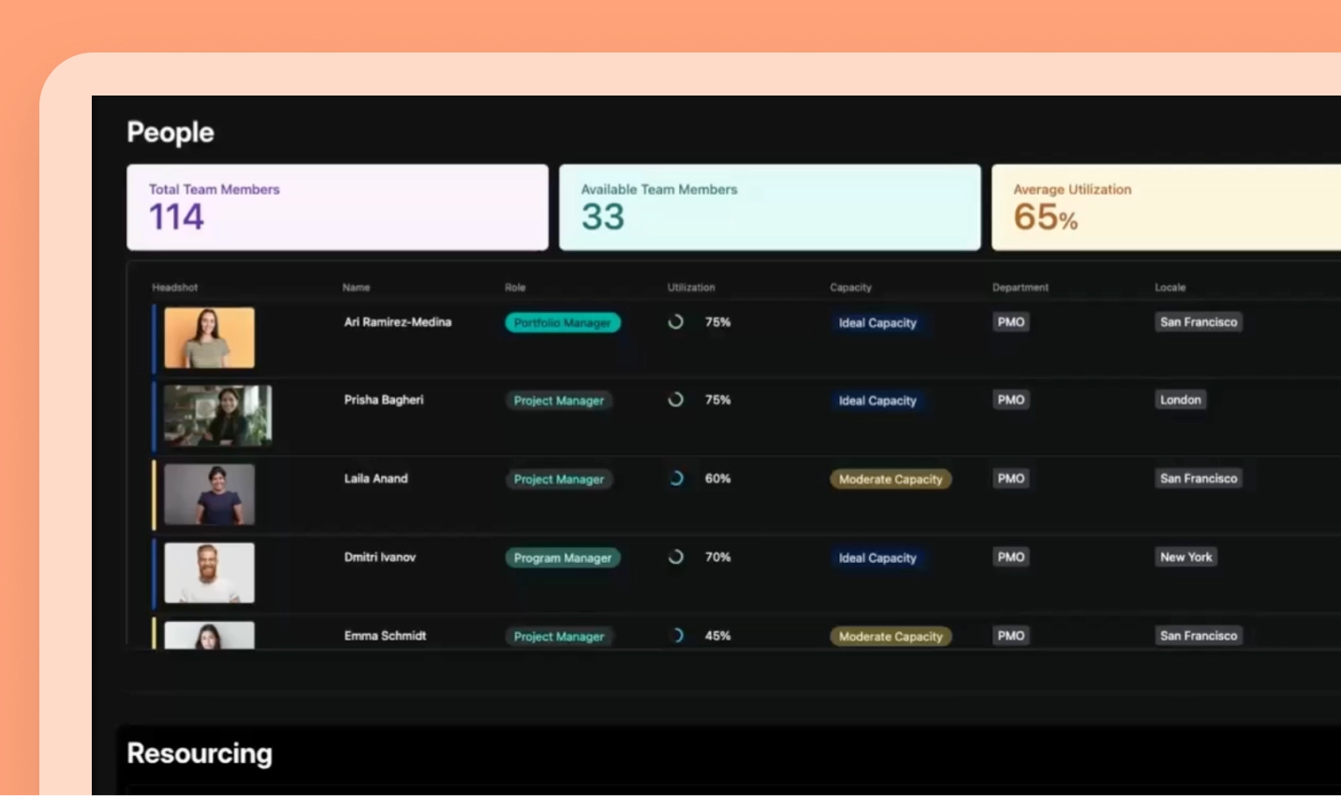Click Emma Schmidt's 45% utilization ring
The width and height of the screenshot is (1341, 796).
(x=677, y=636)
